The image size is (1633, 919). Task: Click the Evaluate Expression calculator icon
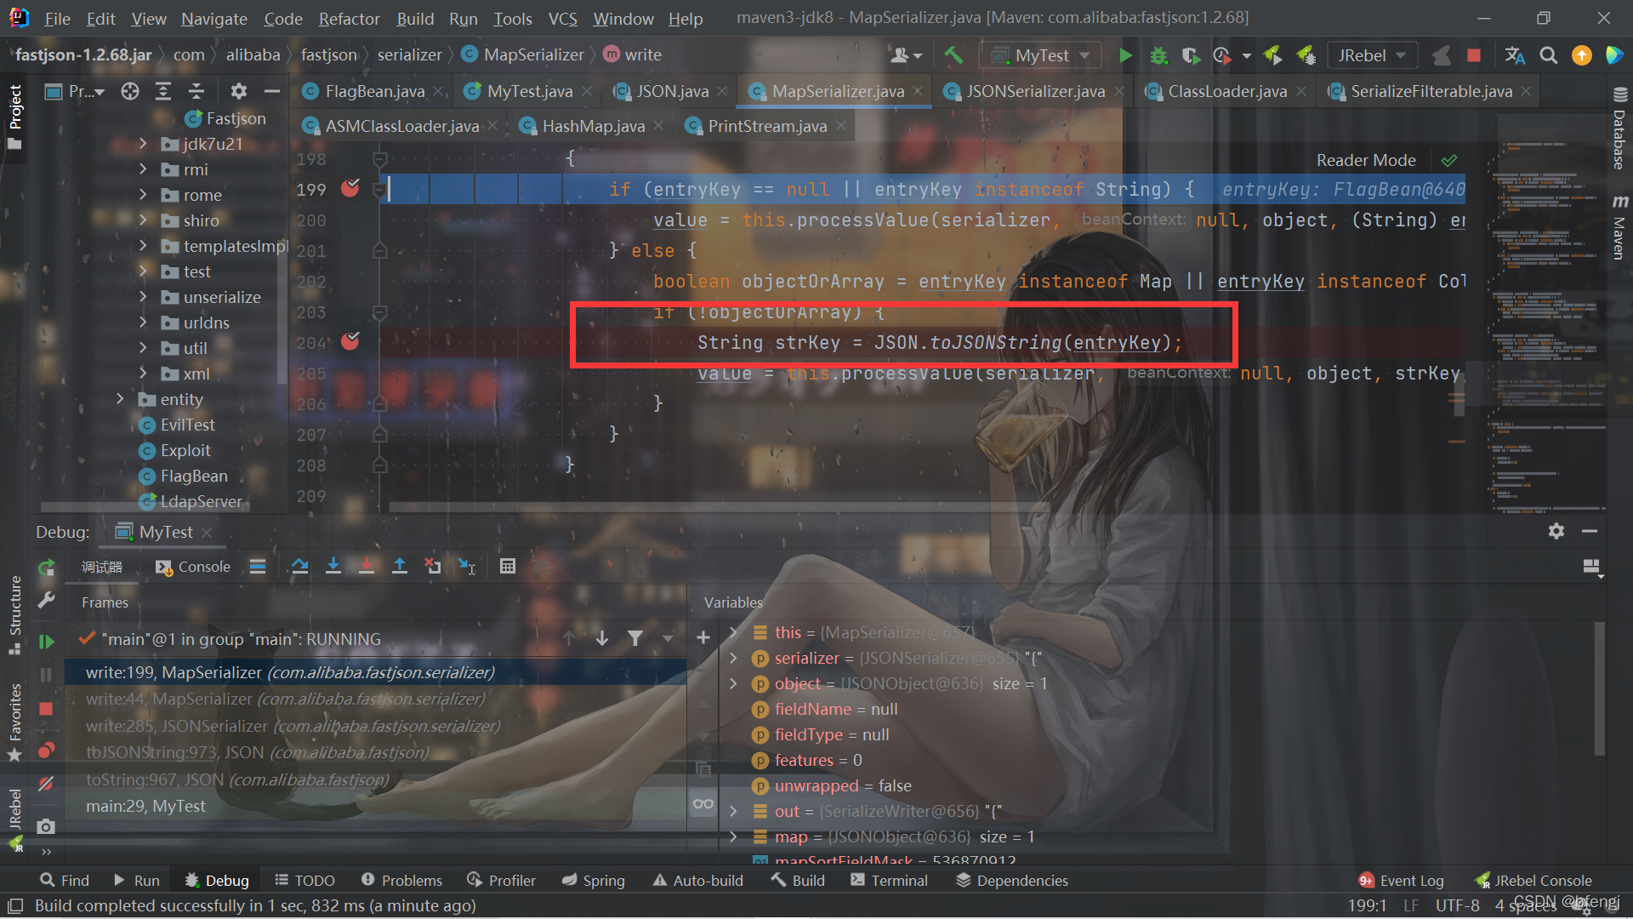(x=508, y=567)
